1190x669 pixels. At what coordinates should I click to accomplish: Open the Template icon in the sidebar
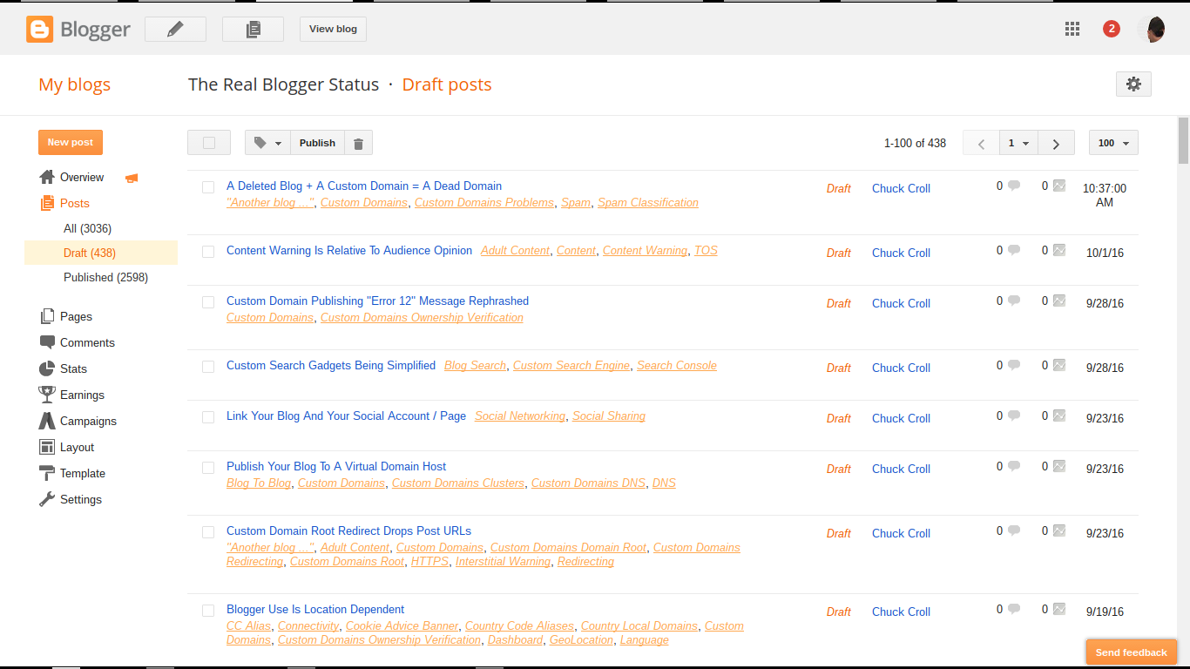48,473
